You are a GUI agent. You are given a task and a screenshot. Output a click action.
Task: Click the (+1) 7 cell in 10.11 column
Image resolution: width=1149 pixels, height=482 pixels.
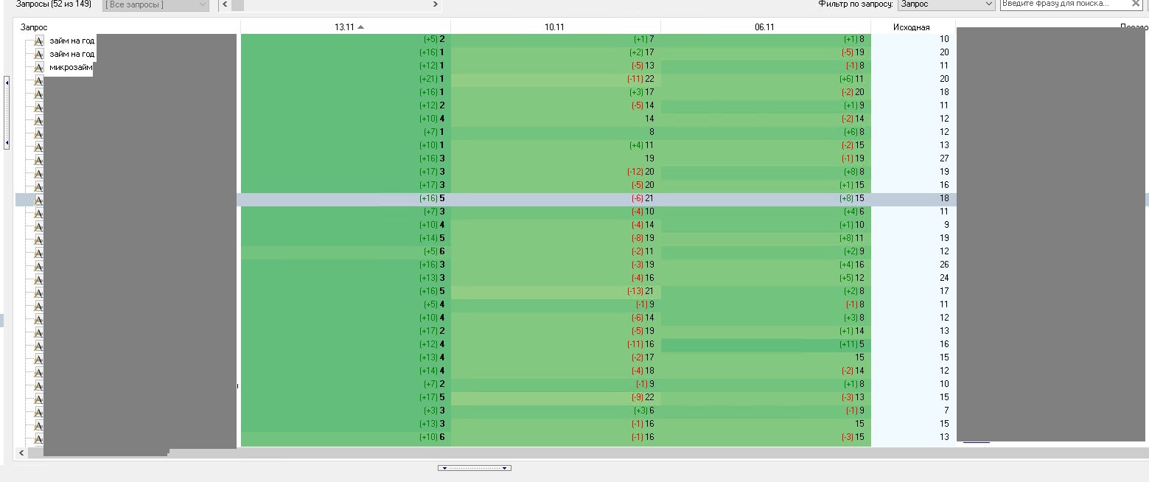556,39
